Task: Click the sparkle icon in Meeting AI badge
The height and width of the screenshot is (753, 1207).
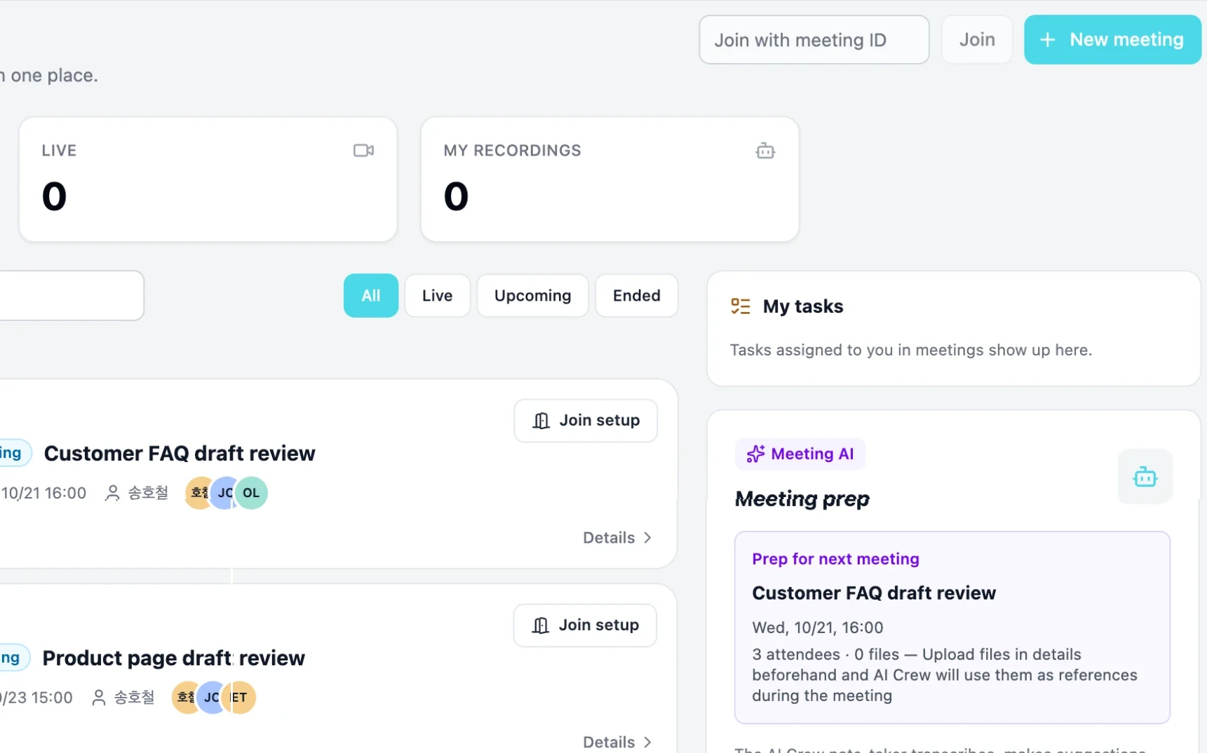Action: click(755, 454)
